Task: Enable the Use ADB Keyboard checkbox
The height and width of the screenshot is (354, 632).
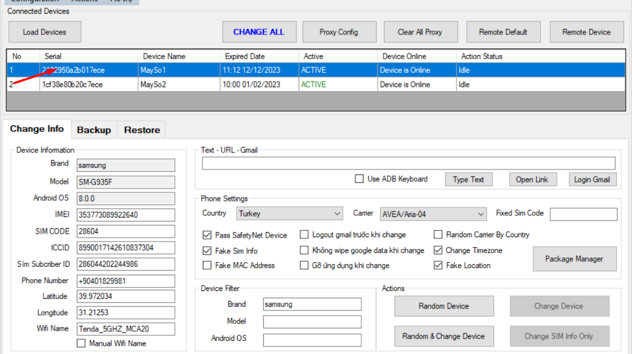Action: [x=359, y=179]
